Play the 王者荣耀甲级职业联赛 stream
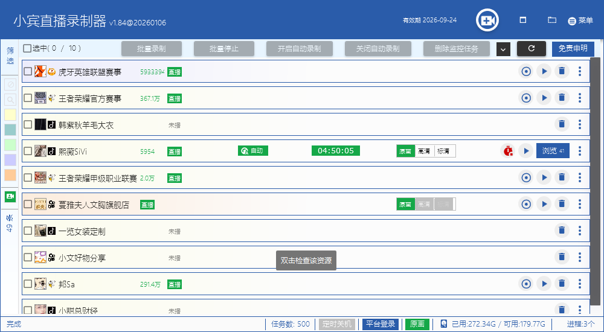This screenshot has height=332, width=604. tap(544, 177)
